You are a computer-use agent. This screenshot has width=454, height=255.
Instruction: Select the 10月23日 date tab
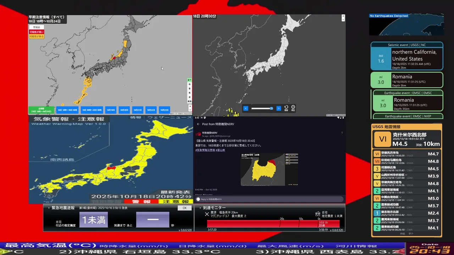(164, 110)
